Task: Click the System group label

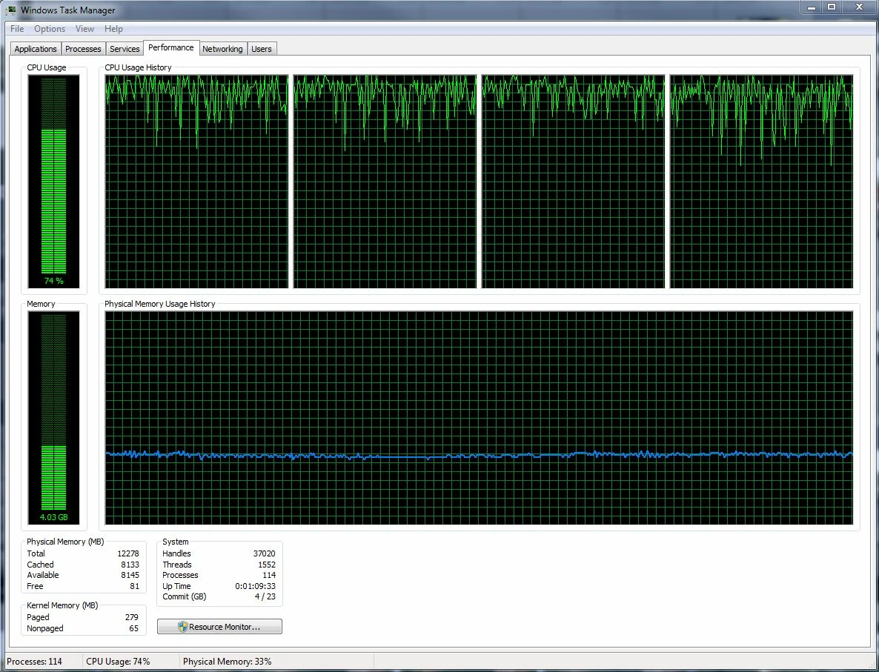Action: (x=176, y=542)
